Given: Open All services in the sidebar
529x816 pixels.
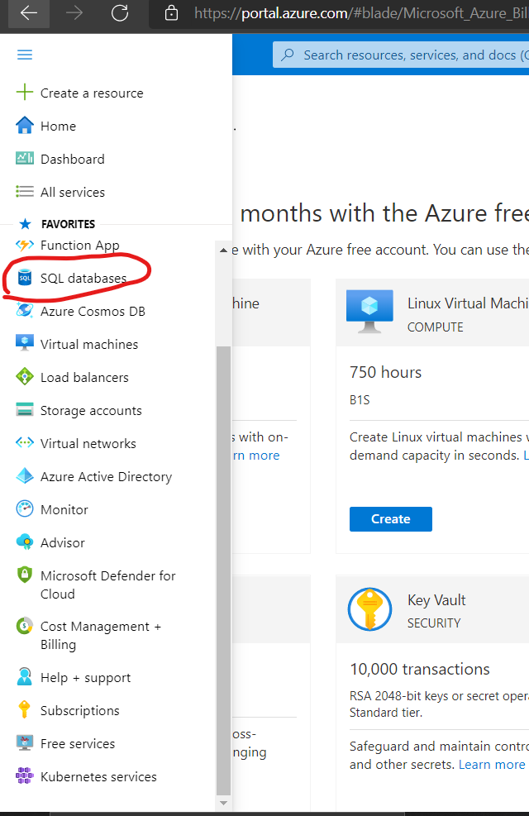Looking at the screenshot, I should (x=72, y=192).
